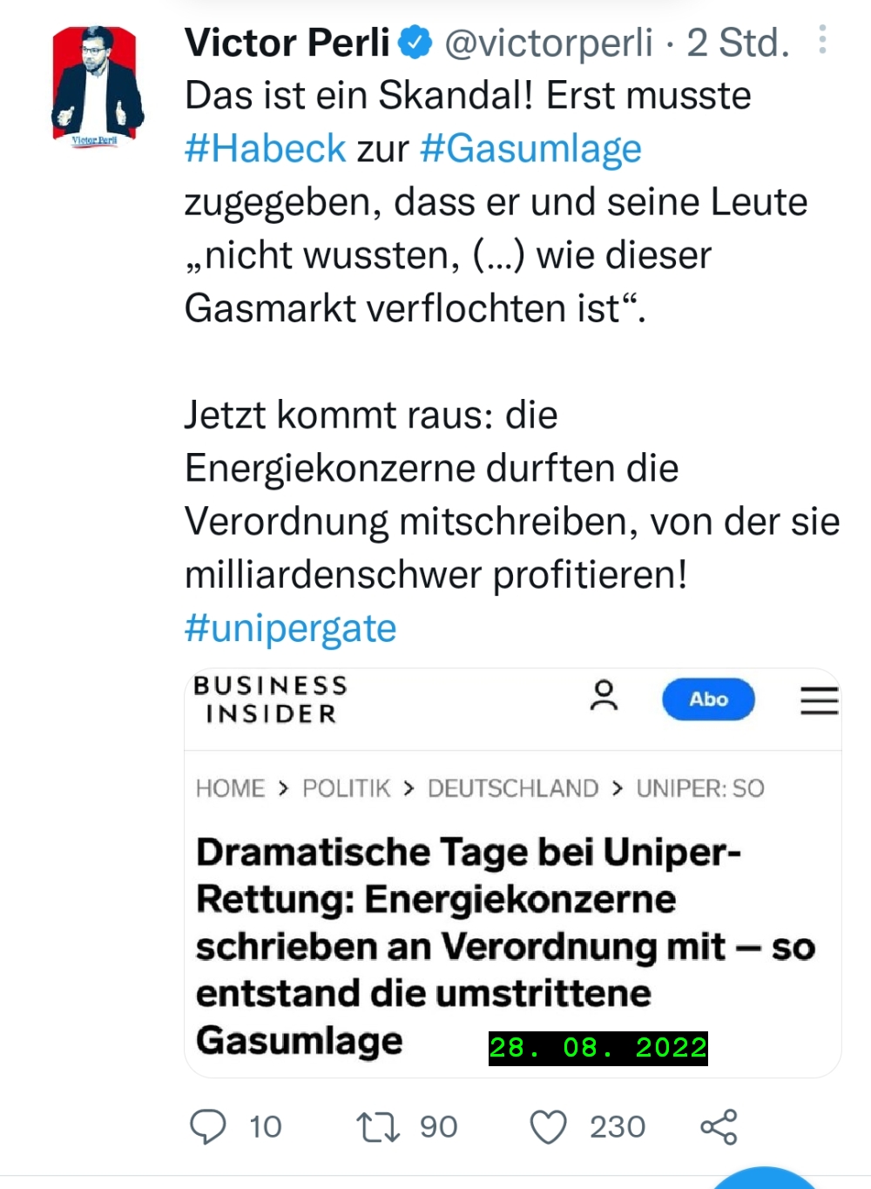The height and width of the screenshot is (1189, 871).
Task: Click the @victorperli handle
Action: pos(549,43)
